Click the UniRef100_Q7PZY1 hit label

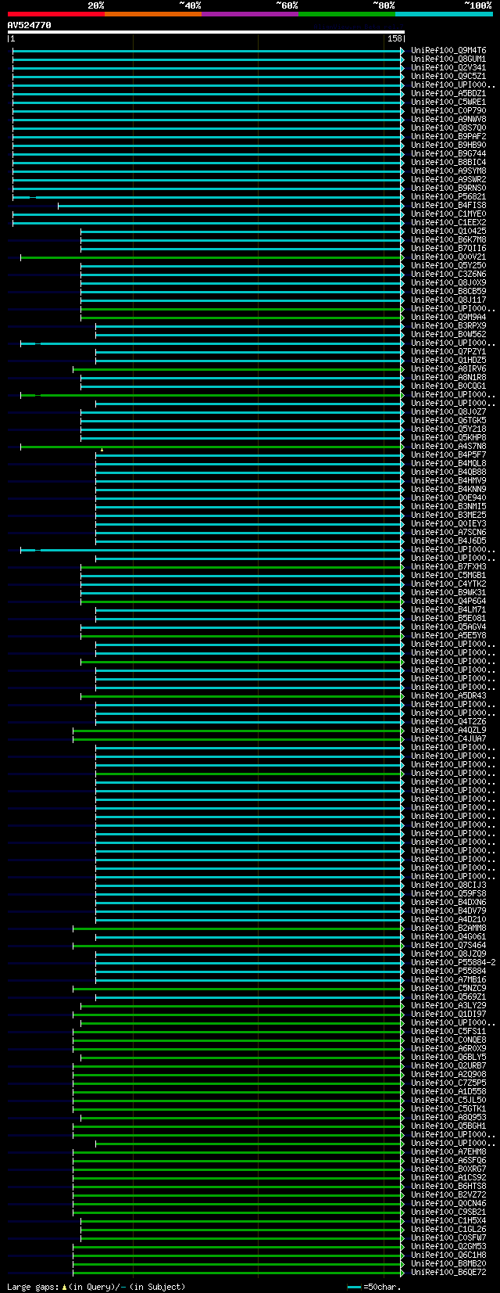pyautogui.click(x=448, y=351)
